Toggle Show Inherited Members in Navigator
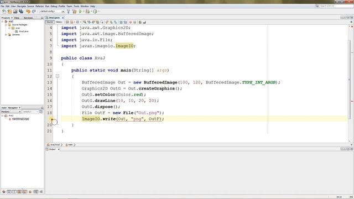 click(4, 192)
